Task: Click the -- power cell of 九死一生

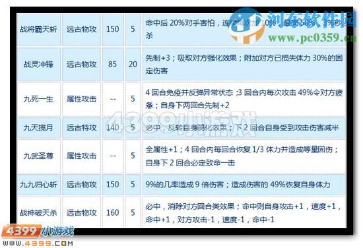Action: coord(113,99)
